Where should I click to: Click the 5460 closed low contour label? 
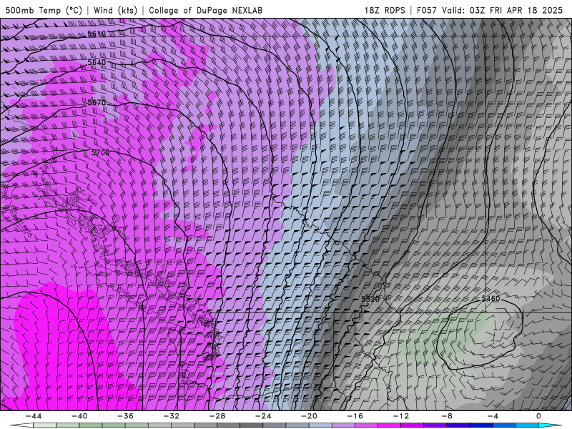tap(490, 299)
